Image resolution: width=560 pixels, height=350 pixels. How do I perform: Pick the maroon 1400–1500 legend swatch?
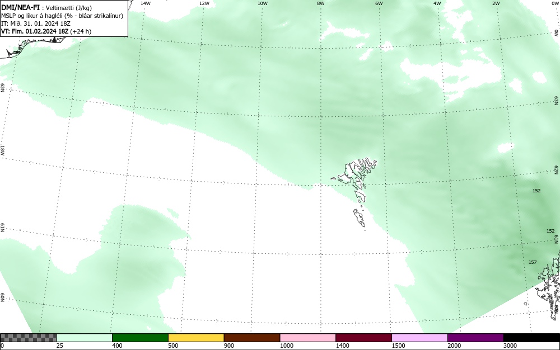pyautogui.click(x=363, y=338)
